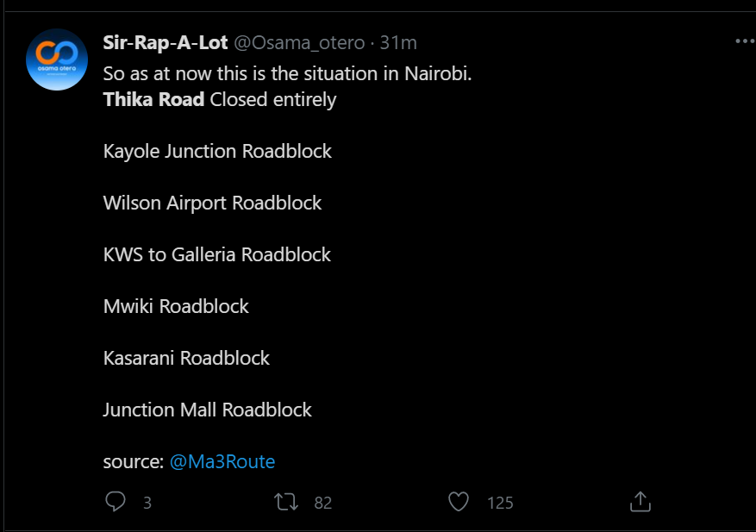Select the 125 likes count
The width and height of the screenshot is (756, 532).
(500, 503)
